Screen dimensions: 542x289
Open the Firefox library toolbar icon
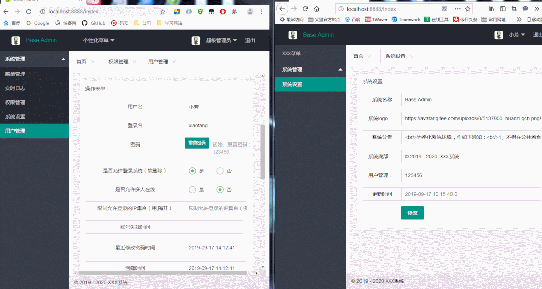click(492, 9)
